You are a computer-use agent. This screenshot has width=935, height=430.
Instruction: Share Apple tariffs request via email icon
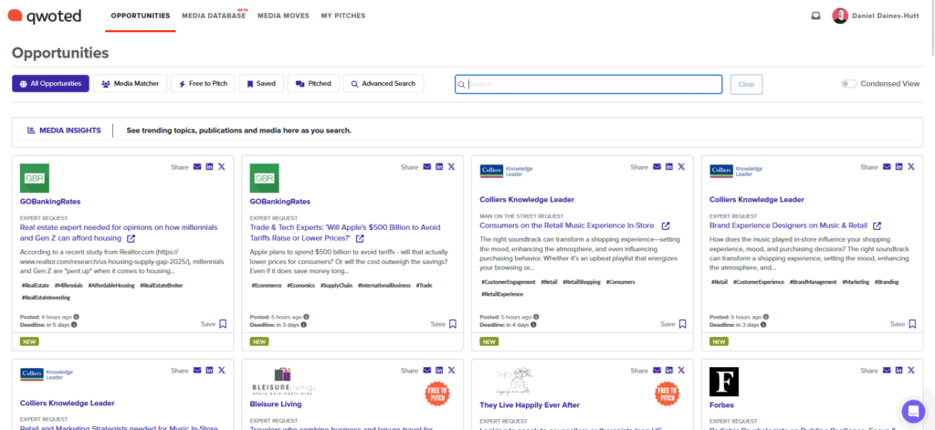point(427,167)
